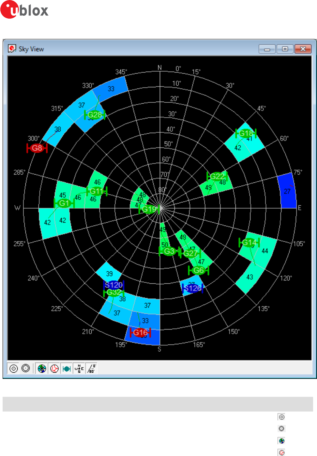This screenshot has height=456, width=317.
Task: Click the 135° azimuth label
Action: [264, 309]
